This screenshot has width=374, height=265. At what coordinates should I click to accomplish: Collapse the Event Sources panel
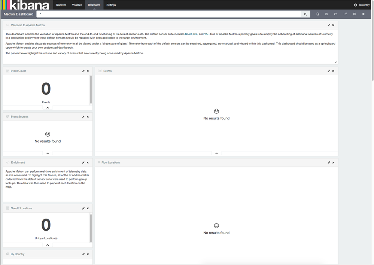point(47,153)
